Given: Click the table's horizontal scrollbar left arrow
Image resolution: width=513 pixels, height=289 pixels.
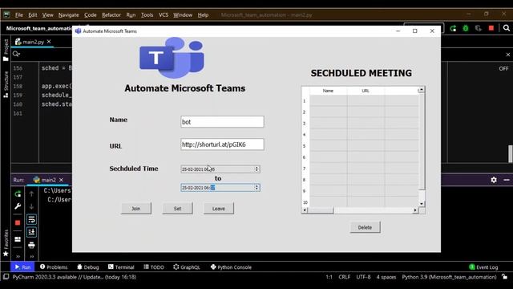Looking at the screenshot, I should [x=305, y=210].
